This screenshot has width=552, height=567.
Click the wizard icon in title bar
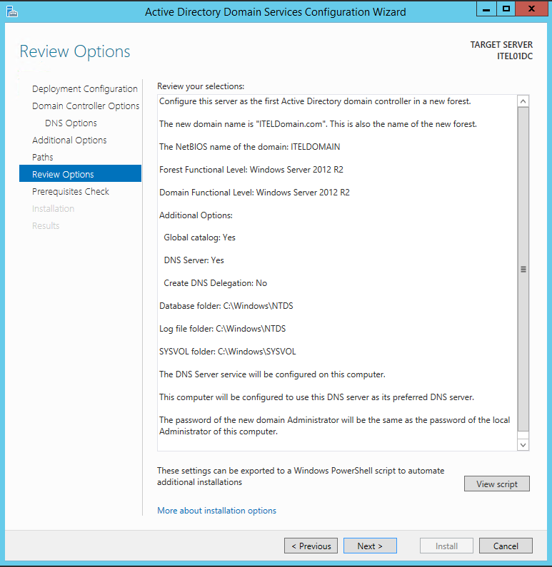point(12,11)
